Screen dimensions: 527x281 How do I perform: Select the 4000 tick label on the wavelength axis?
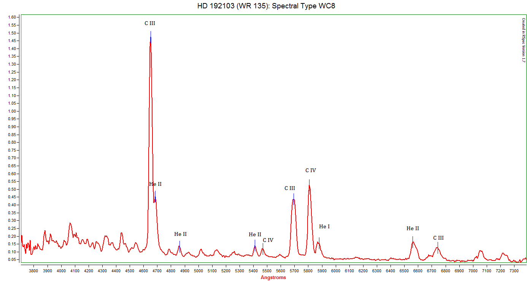61,271
